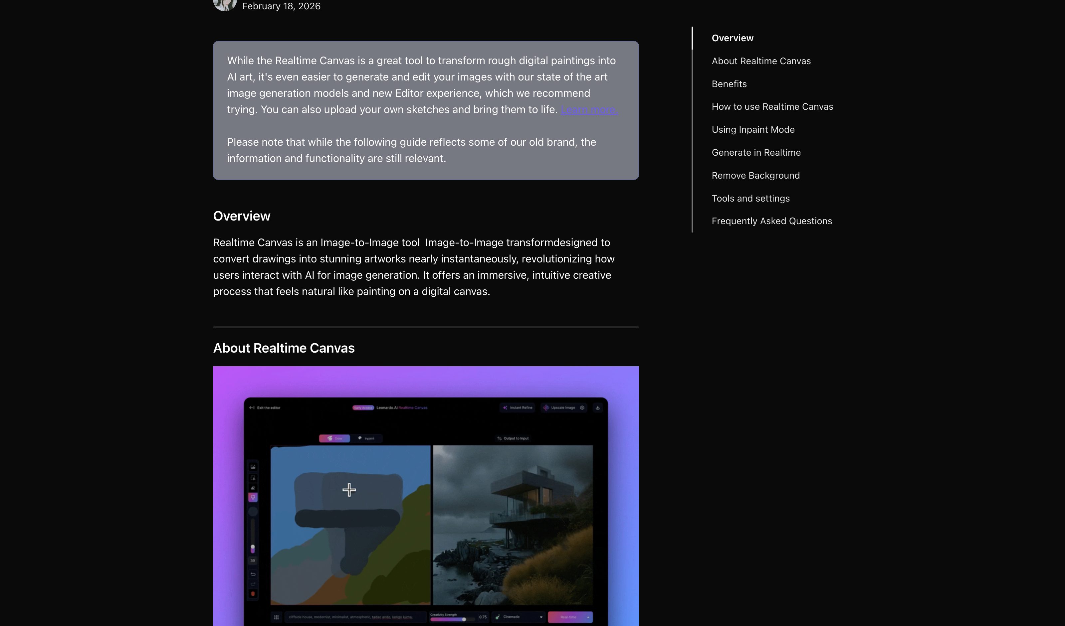Click the red trash clear canvas icon

[x=253, y=594]
